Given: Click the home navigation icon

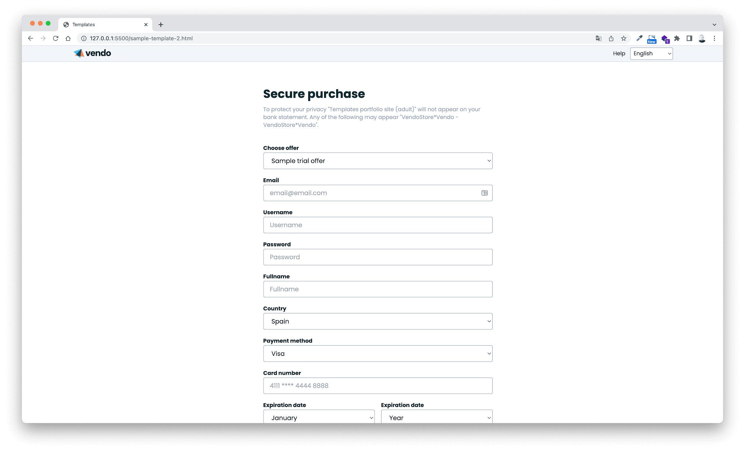Looking at the screenshot, I should tap(68, 38).
